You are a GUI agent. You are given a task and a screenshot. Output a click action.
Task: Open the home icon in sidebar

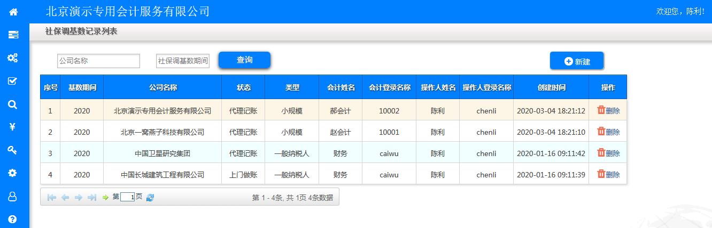(x=13, y=11)
